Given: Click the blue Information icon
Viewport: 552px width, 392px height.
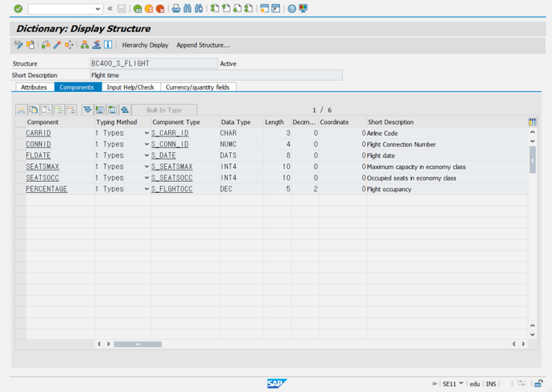Looking at the screenshot, I should click(108, 45).
